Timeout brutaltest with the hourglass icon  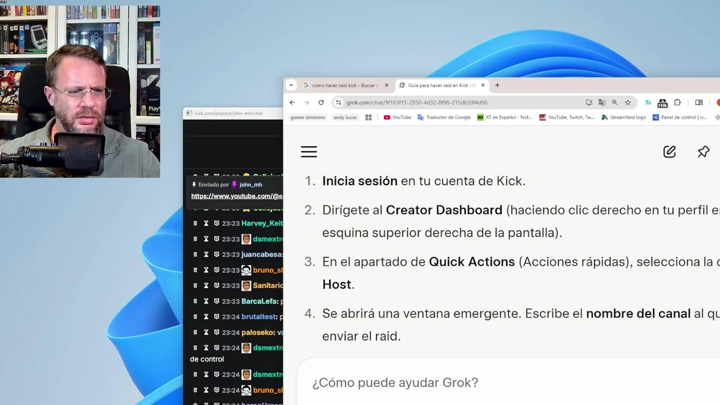coord(206,317)
